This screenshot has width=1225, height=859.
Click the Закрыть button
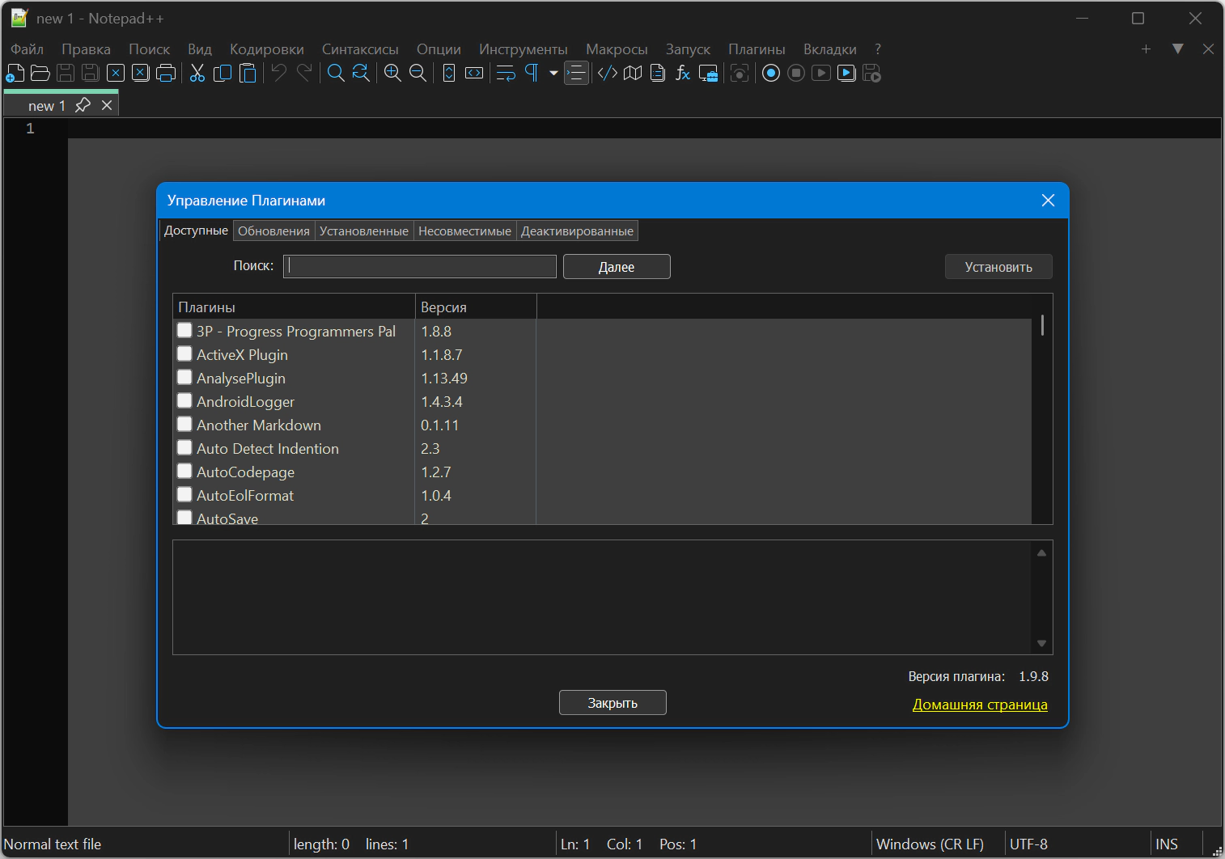click(x=612, y=703)
